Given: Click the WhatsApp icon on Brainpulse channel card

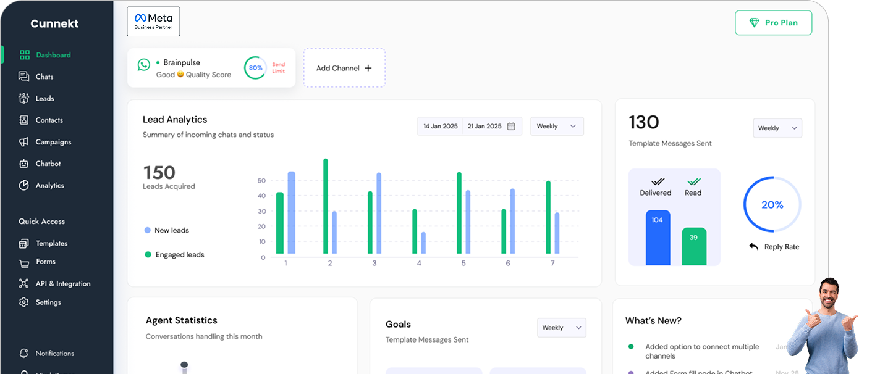Looking at the screenshot, I should [x=143, y=64].
